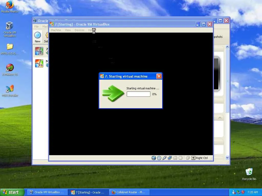Viewport: 262px width, 196px height.
Task: Click the USB devices status icon
Action: 165,158
